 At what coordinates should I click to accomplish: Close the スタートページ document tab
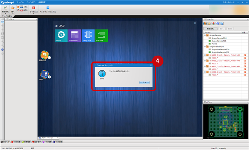click(57, 138)
